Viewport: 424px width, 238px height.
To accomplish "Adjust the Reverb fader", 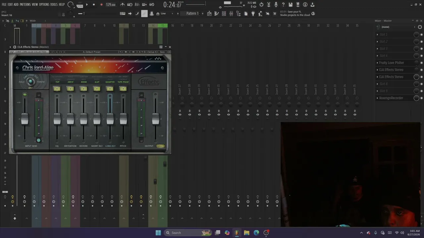I will [x=83, y=120].
